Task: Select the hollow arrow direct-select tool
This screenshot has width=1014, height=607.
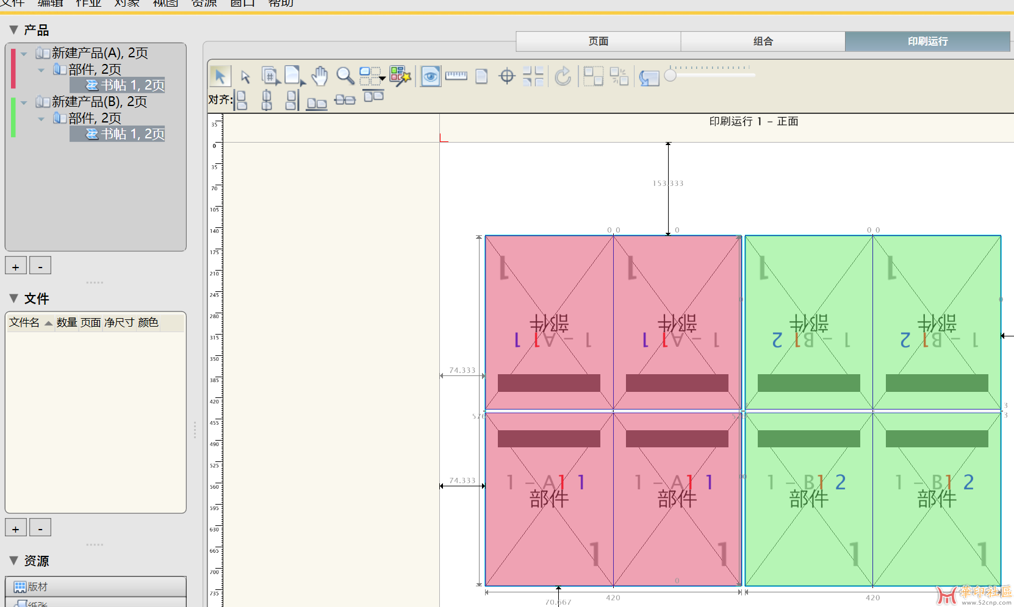Action: [x=245, y=76]
